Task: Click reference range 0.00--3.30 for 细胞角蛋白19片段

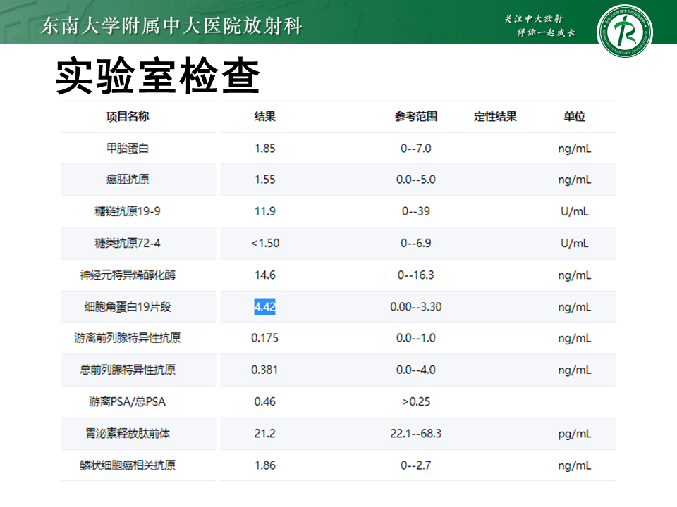Action: (415, 305)
